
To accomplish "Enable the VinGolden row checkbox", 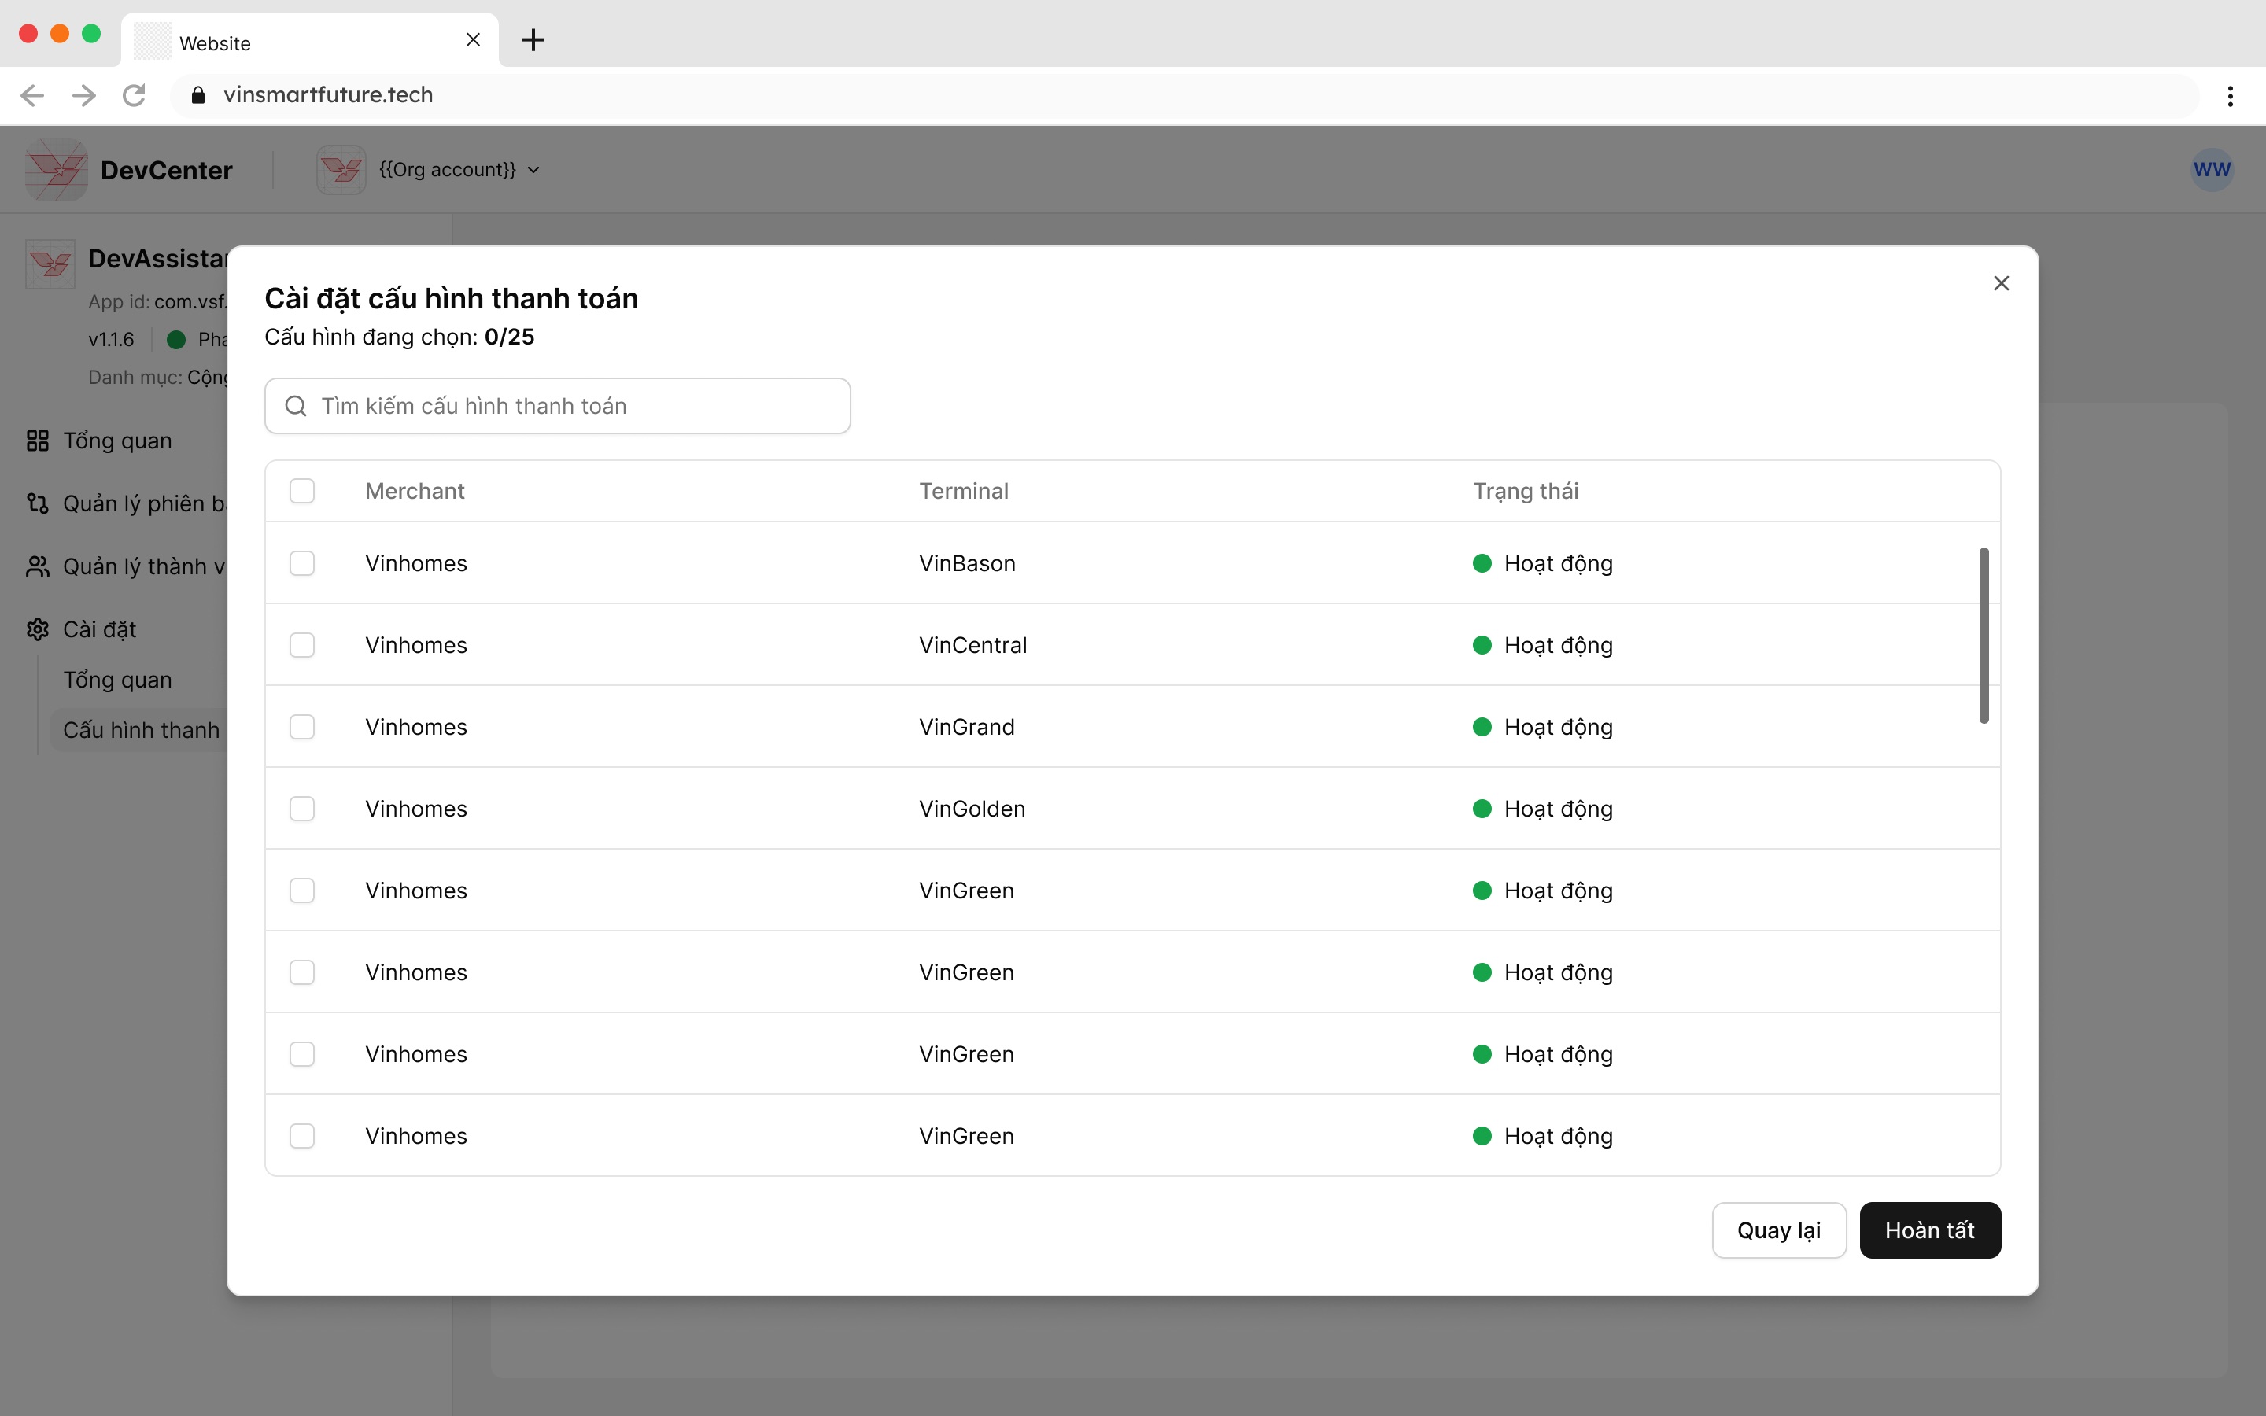I will click(301, 808).
